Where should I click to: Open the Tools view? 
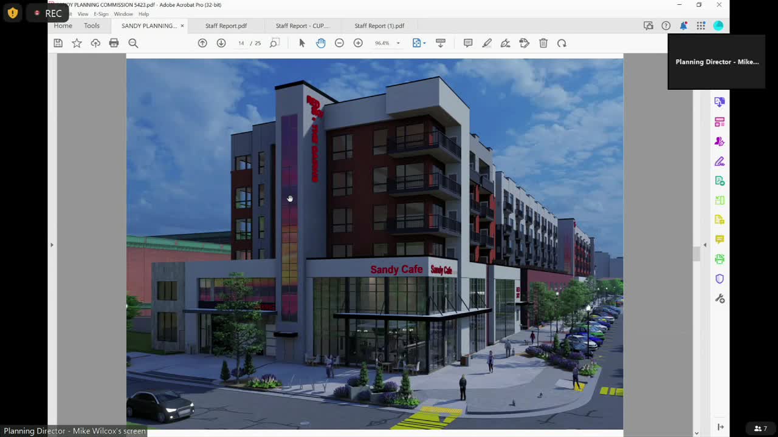tap(92, 26)
